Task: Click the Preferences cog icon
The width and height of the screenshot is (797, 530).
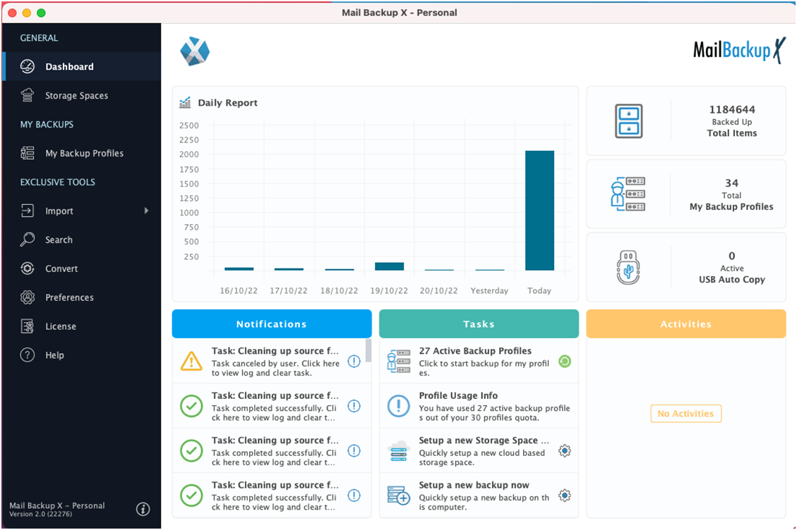Action: click(28, 297)
